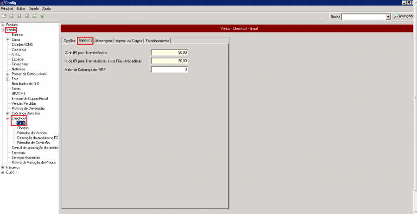Expand the Produto tree node
The width and height of the screenshot is (417, 214).
click(2, 25)
